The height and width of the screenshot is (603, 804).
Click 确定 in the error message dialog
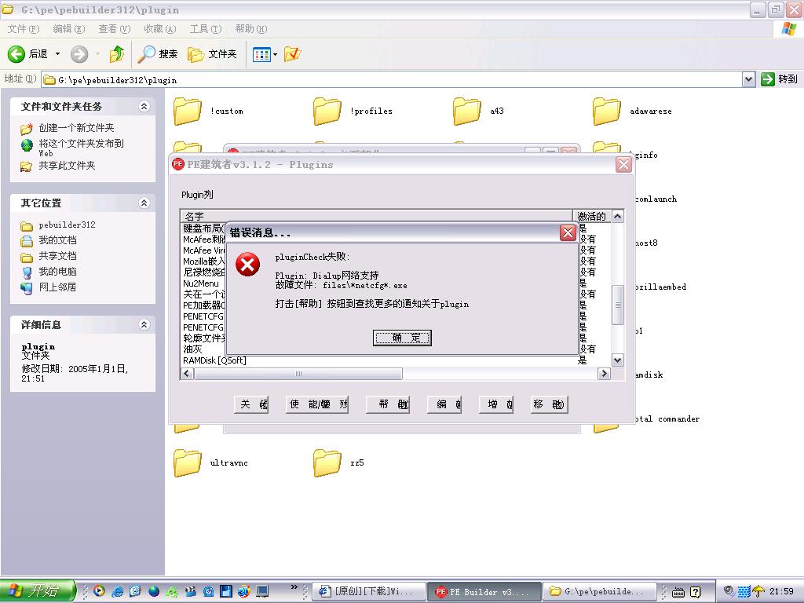pyautogui.click(x=402, y=338)
